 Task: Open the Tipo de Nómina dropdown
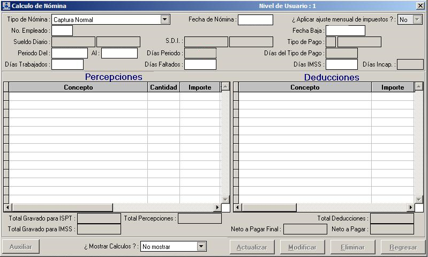coord(164,20)
